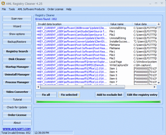Open Registry Search tool
166x135 pixels.
17,51
